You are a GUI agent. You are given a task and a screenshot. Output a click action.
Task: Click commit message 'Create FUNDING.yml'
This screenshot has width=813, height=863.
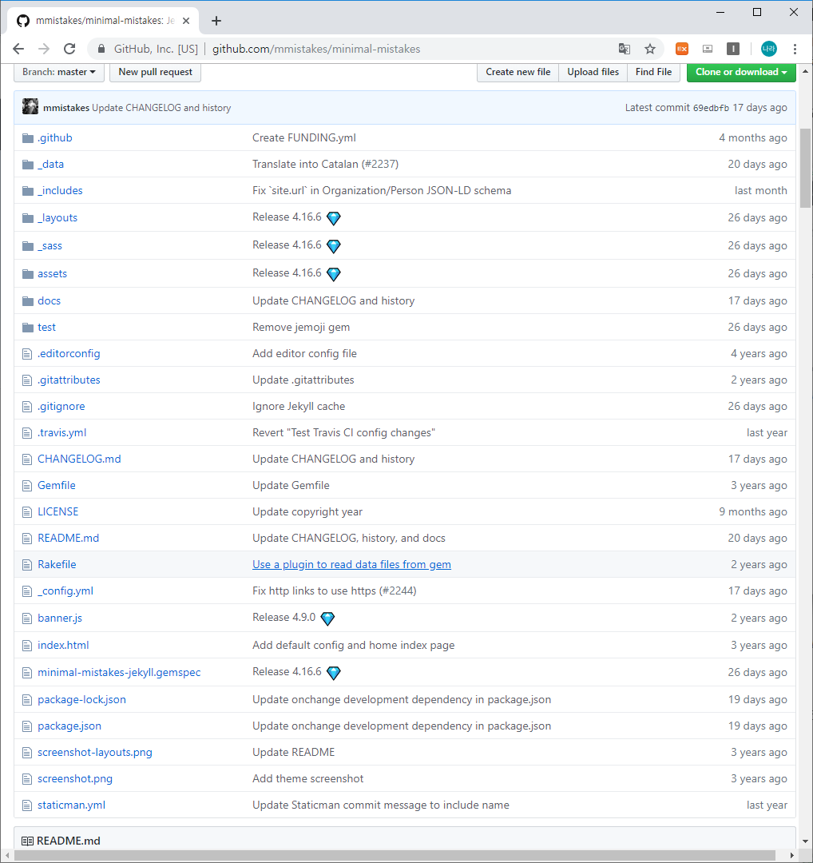click(x=303, y=138)
